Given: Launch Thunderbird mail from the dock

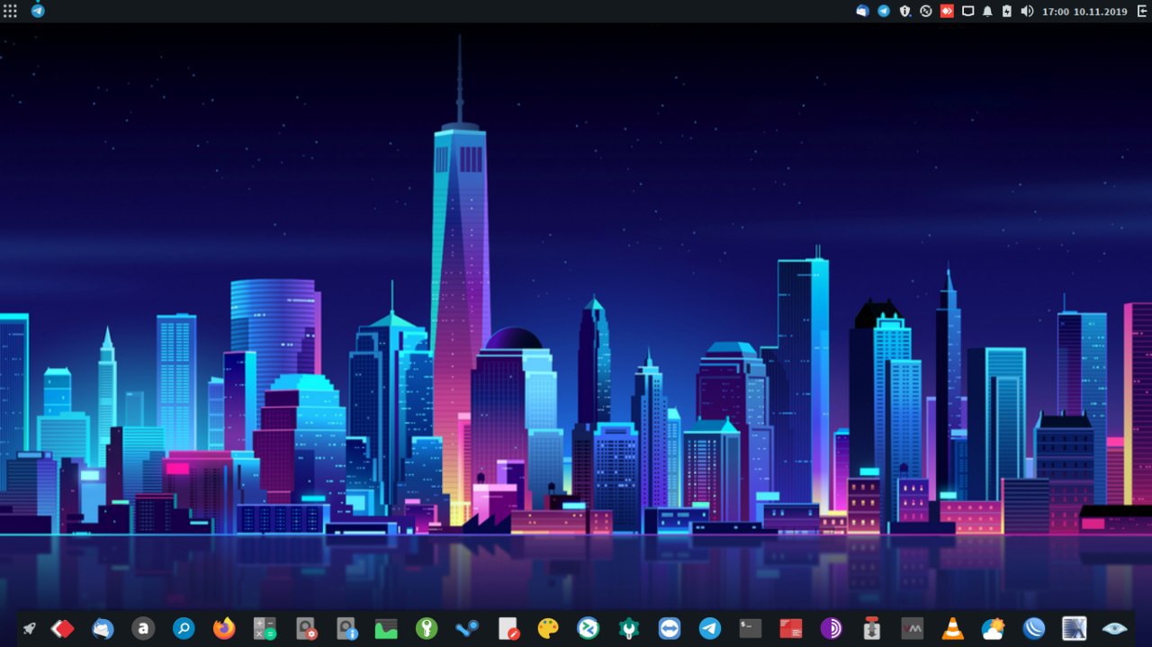Looking at the screenshot, I should pos(103,628).
